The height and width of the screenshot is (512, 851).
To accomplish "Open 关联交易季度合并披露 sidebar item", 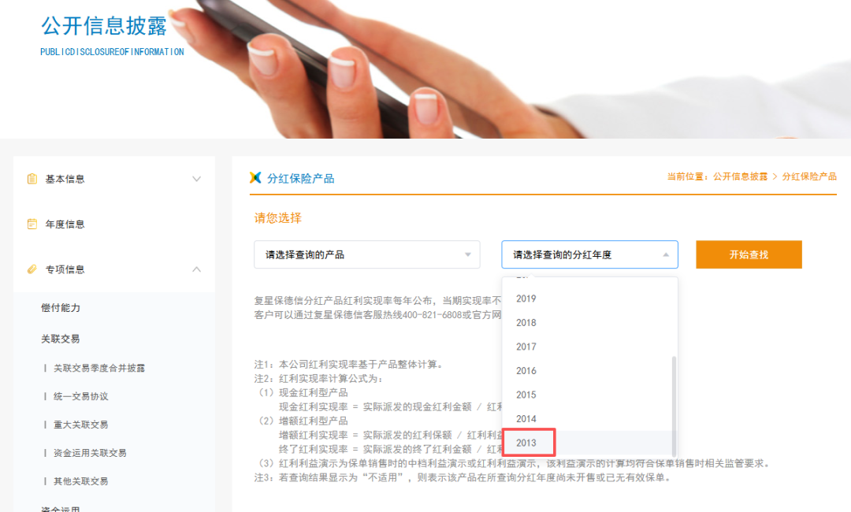I will click(x=98, y=368).
